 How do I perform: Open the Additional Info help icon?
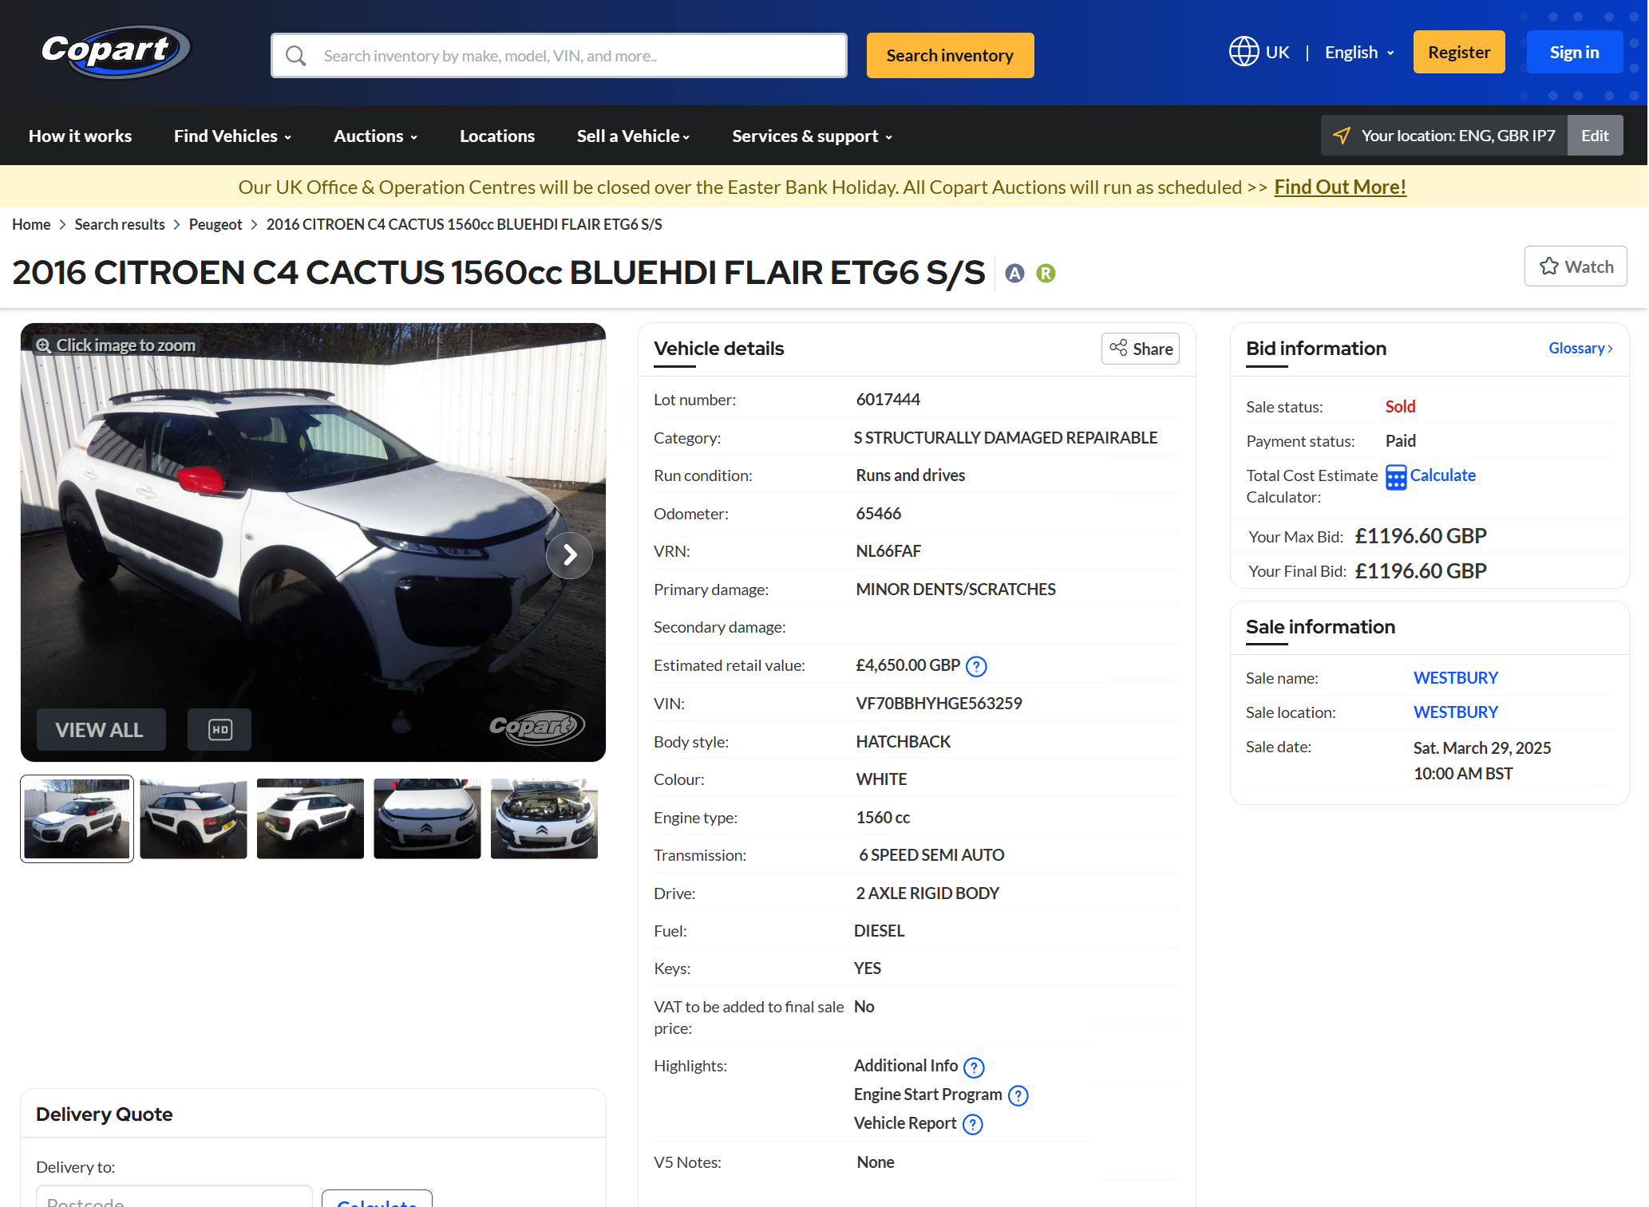[974, 1067]
